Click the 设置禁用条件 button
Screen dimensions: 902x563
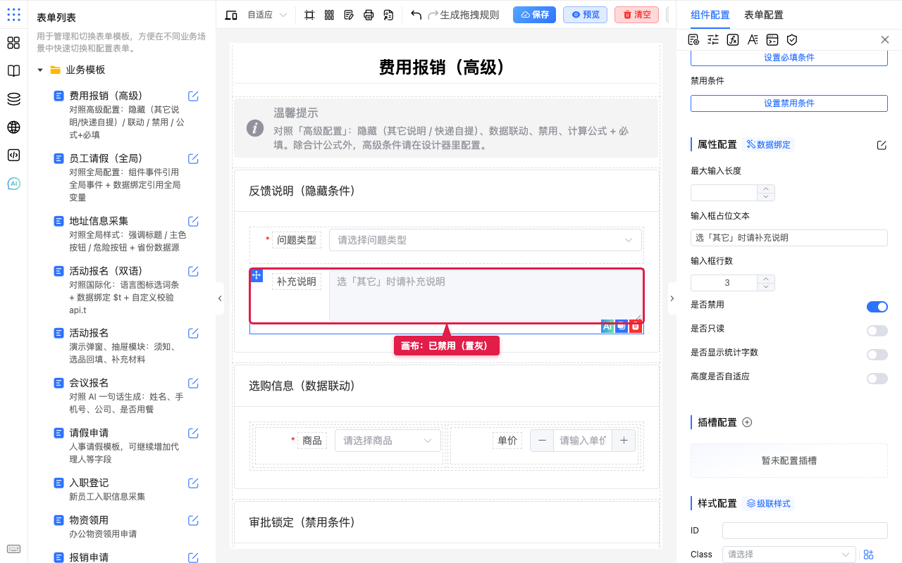[789, 103]
